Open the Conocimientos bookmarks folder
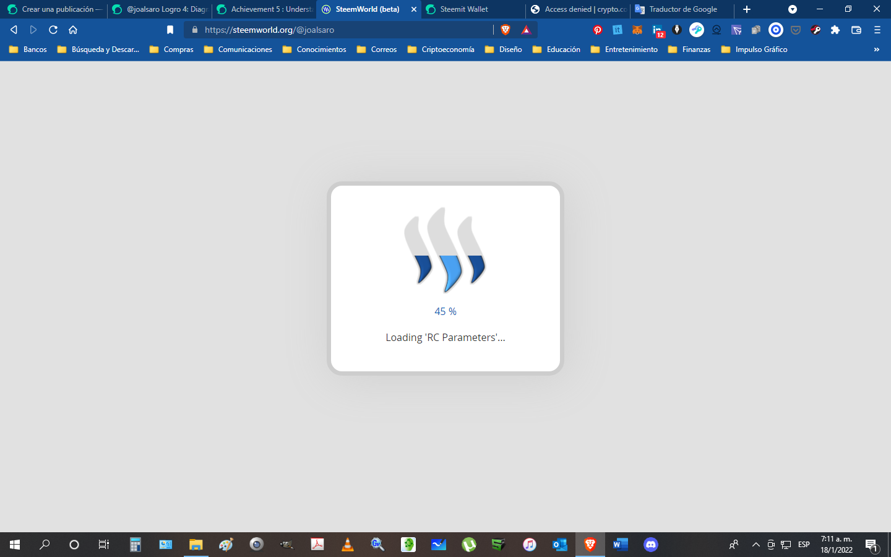 (x=314, y=50)
